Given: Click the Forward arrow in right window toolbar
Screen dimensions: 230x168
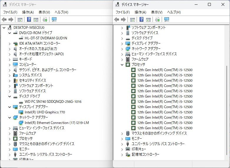Looking at the screenshot, I should (x=123, y=19).
